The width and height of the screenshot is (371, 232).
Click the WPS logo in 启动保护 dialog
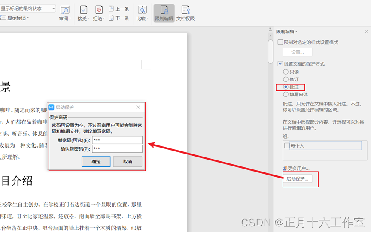pos(52,108)
